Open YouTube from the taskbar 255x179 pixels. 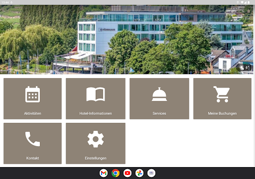(127, 173)
